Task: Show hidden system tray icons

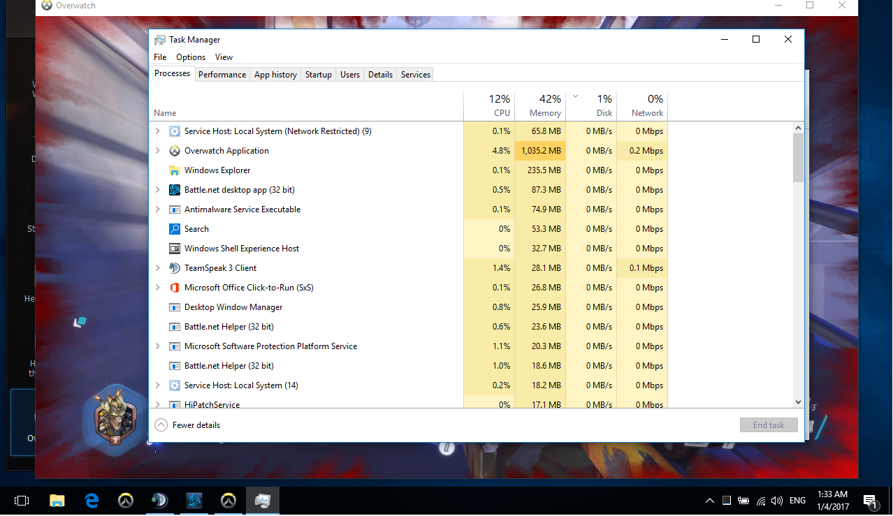Action: click(x=710, y=501)
